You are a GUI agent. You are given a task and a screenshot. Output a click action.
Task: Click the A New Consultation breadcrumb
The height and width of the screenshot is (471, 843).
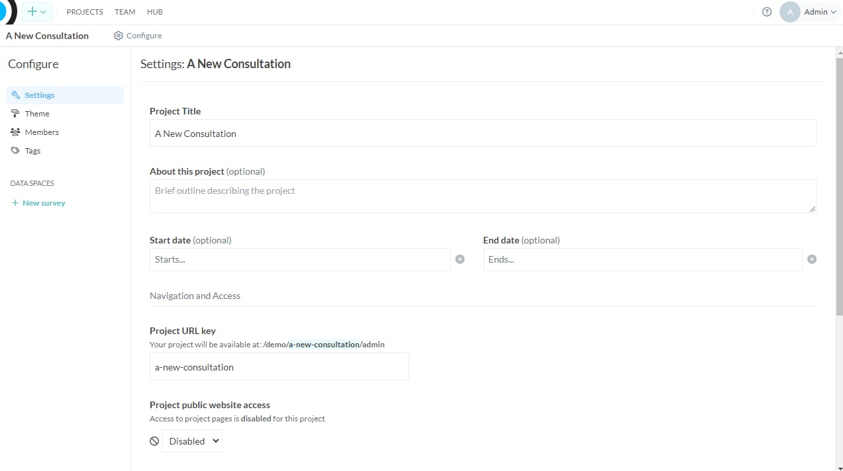coord(47,36)
